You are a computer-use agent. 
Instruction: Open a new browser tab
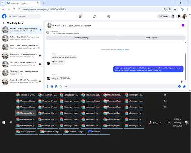click(44, 3)
